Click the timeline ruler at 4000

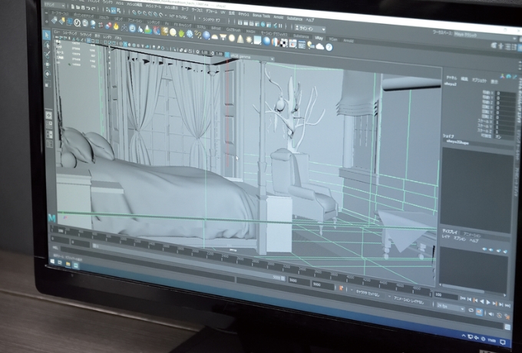350,277
